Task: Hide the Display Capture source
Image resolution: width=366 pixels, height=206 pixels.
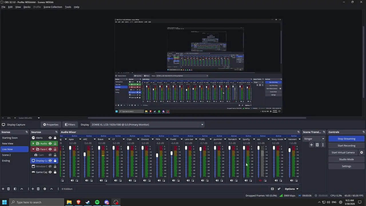Action: tap(50, 161)
